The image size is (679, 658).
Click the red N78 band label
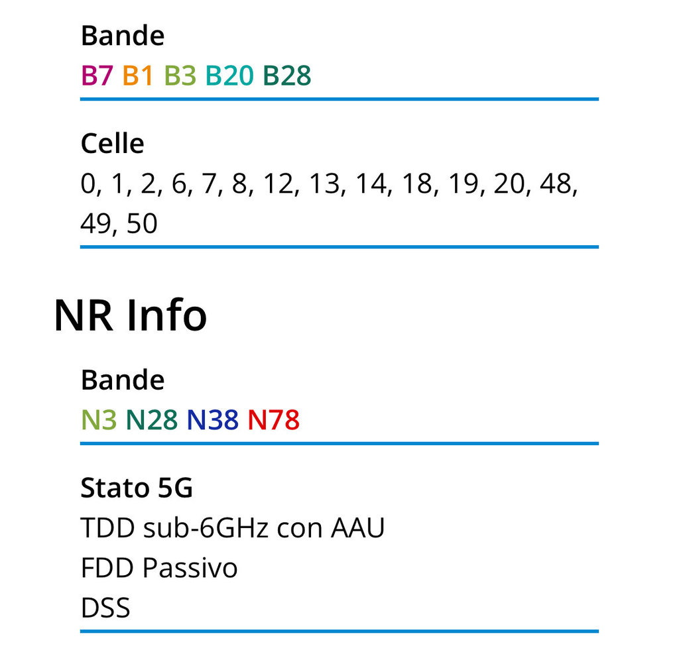click(x=273, y=419)
